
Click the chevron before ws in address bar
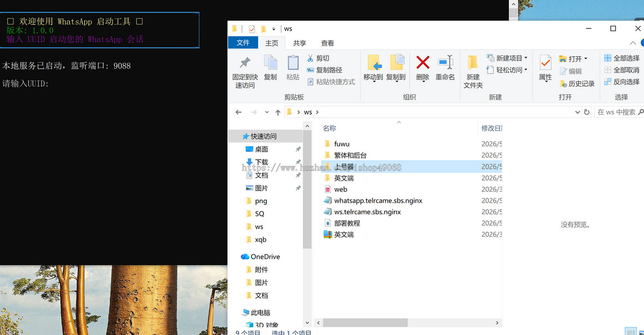(x=298, y=112)
